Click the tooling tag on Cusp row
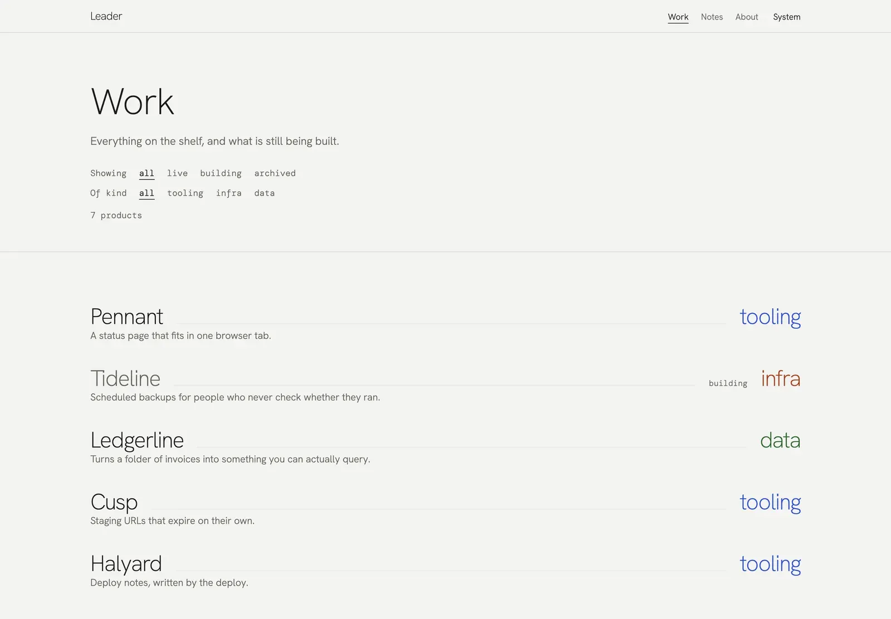 pyautogui.click(x=770, y=502)
